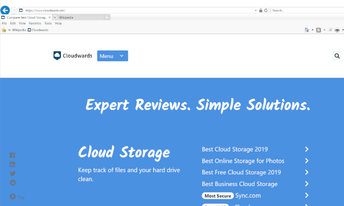Click the chevron beside Sync.com
This screenshot has width=344, height=206.
[x=307, y=195]
